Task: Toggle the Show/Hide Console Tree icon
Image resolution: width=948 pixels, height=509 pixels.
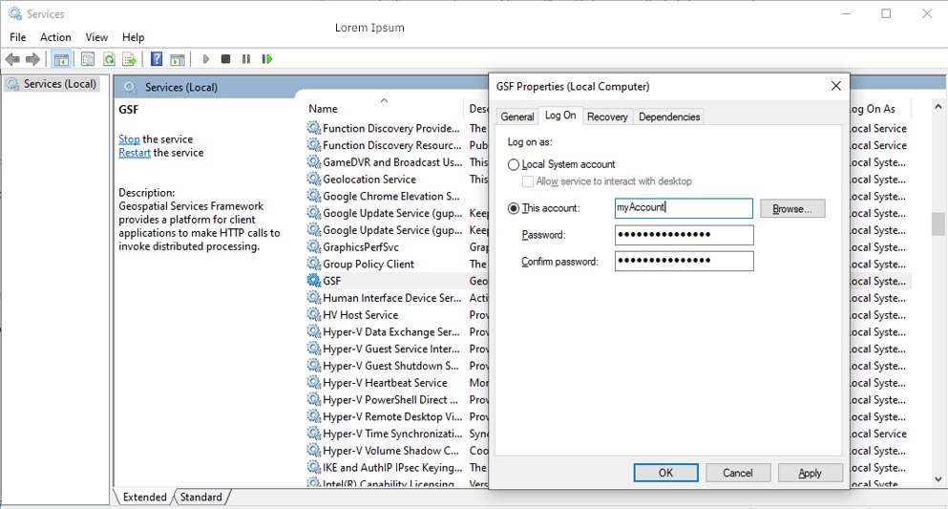Action: point(61,59)
